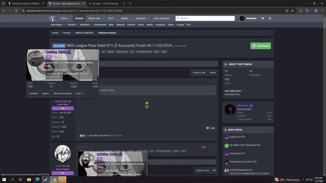326x183 pixels.
Task: Open the browser extensions puzzle icon
Action: click(x=307, y=11)
